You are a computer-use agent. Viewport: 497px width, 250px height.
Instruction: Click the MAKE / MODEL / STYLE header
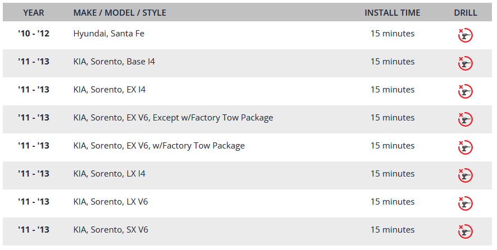(x=119, y=12)
